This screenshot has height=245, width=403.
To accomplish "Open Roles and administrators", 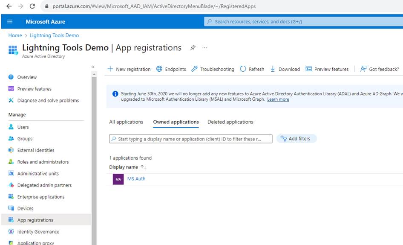I will click(x=43, y=162).
